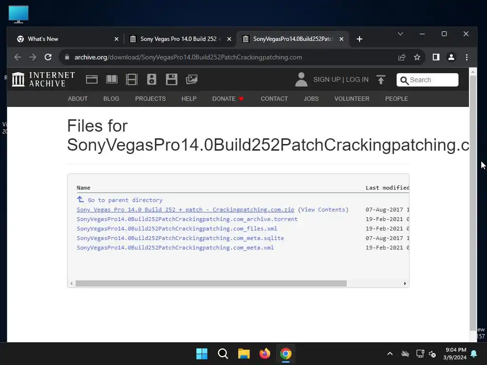This screenshot has height=365, width=487.
Task: Switch to Sony Vegas Pro 14.0 Build 252 tab
Action: click(180, 39)
